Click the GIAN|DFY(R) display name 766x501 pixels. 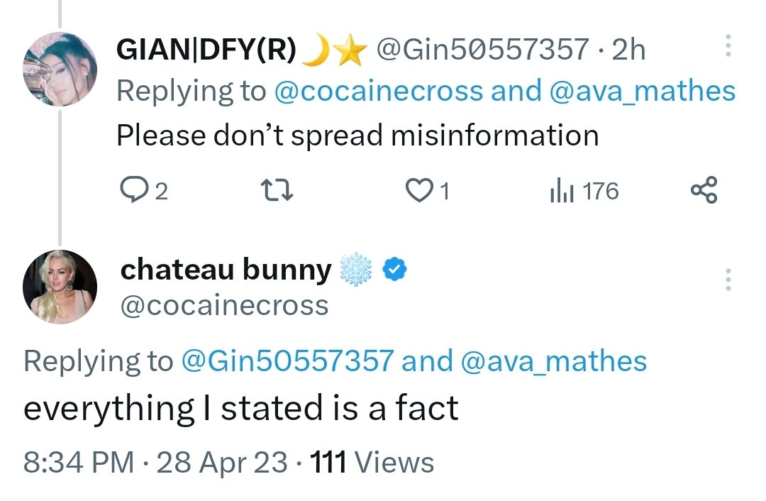pyautogui.click(x=206, y=50)
